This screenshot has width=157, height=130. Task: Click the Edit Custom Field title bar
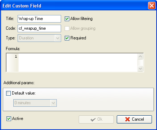coord(75,6)
